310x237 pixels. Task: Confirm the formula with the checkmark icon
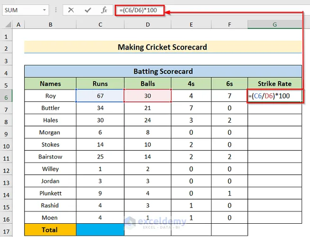pyautogui.click(x=88, y=10)
